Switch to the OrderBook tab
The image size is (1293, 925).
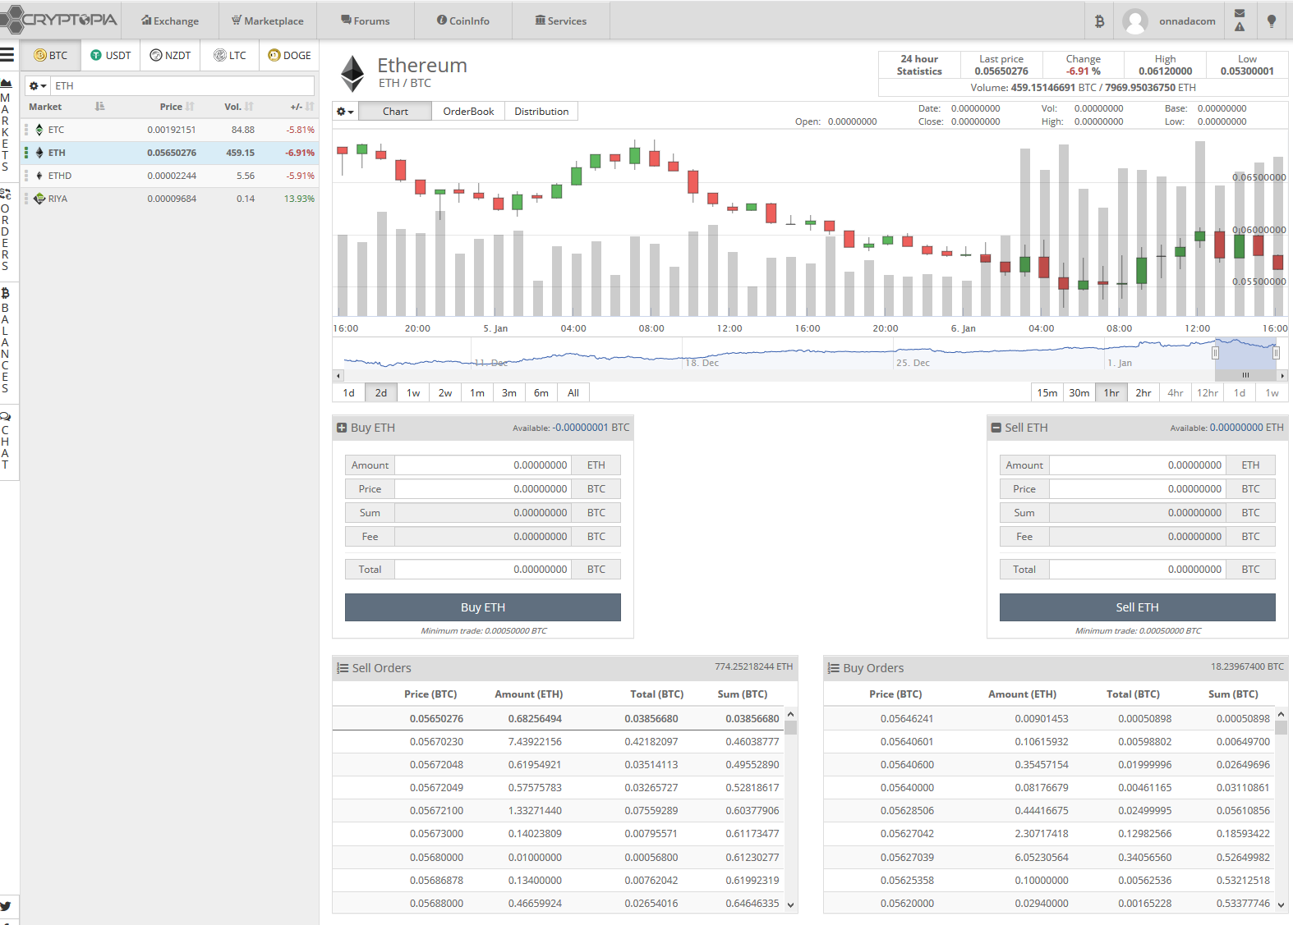pos(468,112)
